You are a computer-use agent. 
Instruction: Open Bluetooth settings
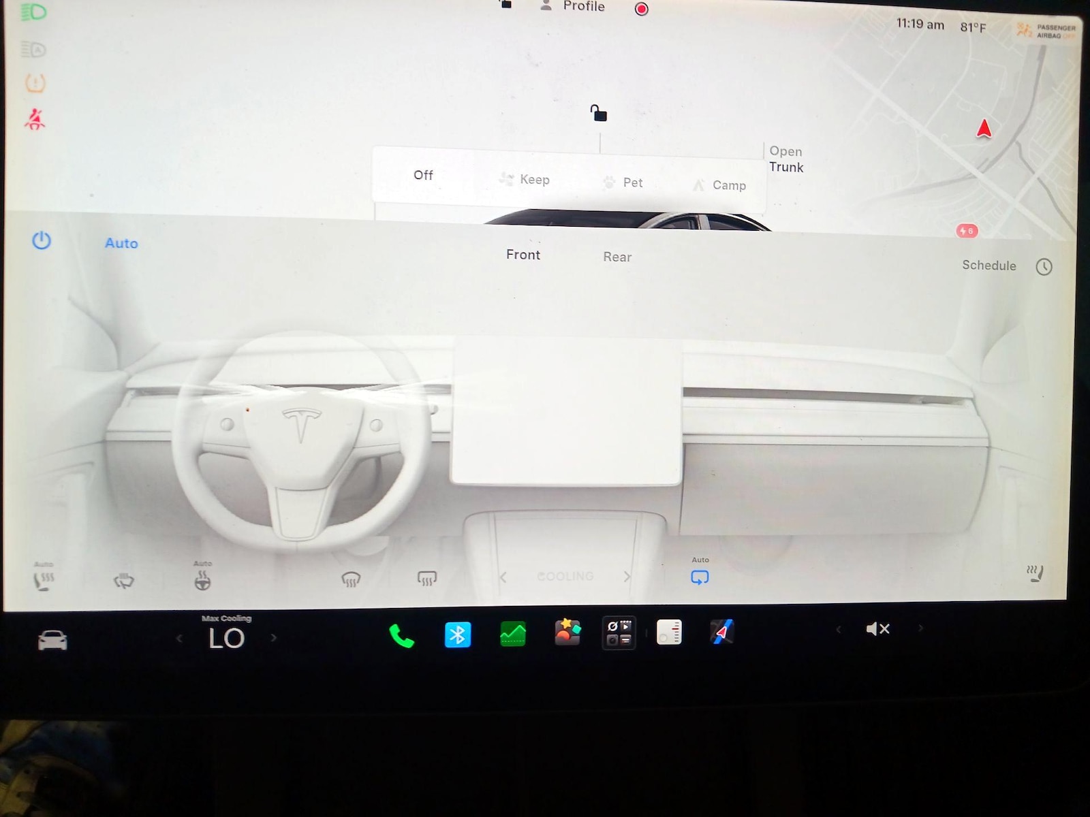[458, 635]
